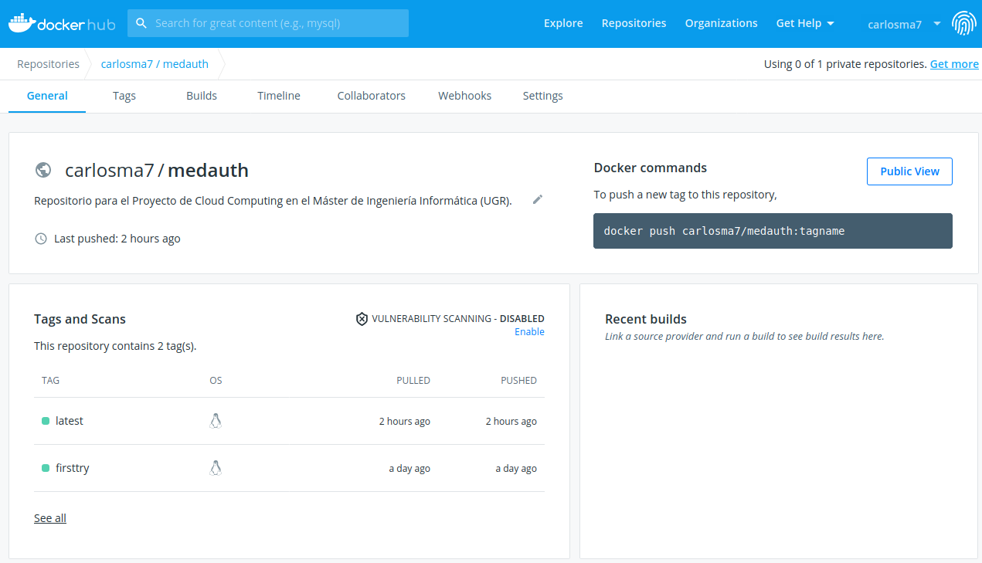Click the Linux penguin icon for latest

point(216,421)
